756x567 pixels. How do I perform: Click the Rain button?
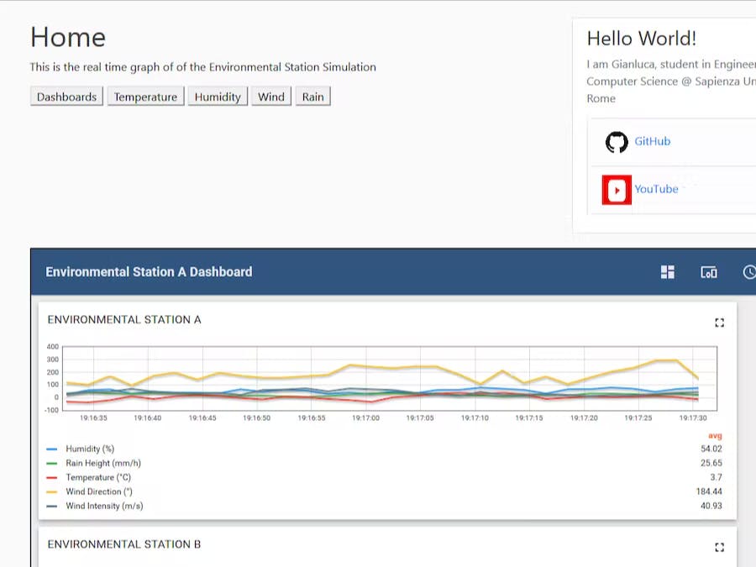click(312, 96)
